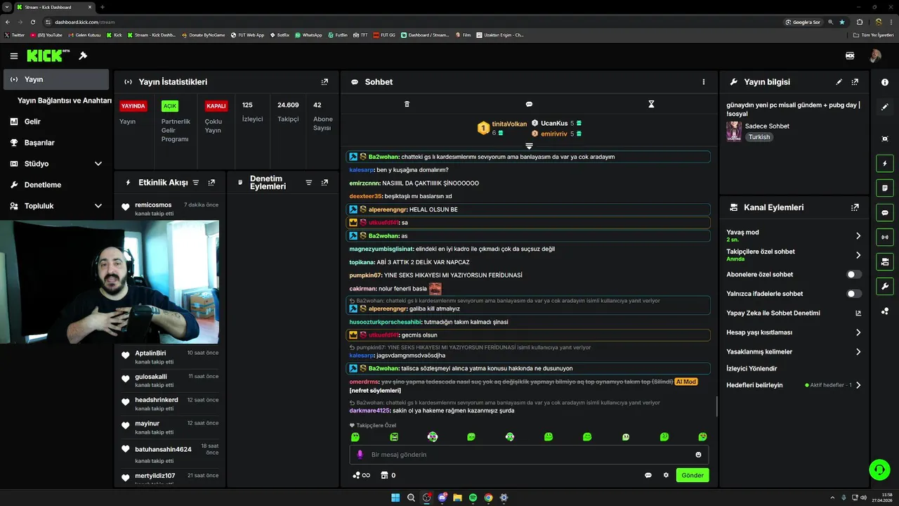Open the profile avatar at top right
The width and height of the screenshot is (899, 506).
876,56
